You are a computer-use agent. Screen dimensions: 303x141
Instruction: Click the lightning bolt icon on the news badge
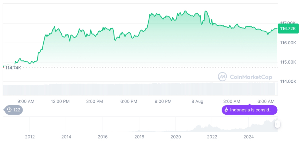point(226,110)
